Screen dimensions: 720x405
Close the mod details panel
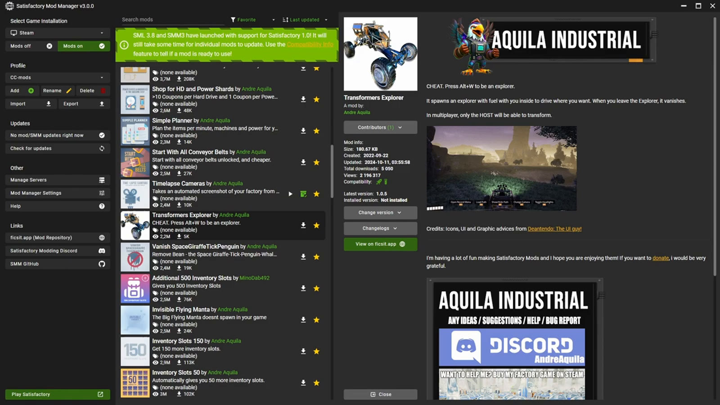(x=380, y=394)
